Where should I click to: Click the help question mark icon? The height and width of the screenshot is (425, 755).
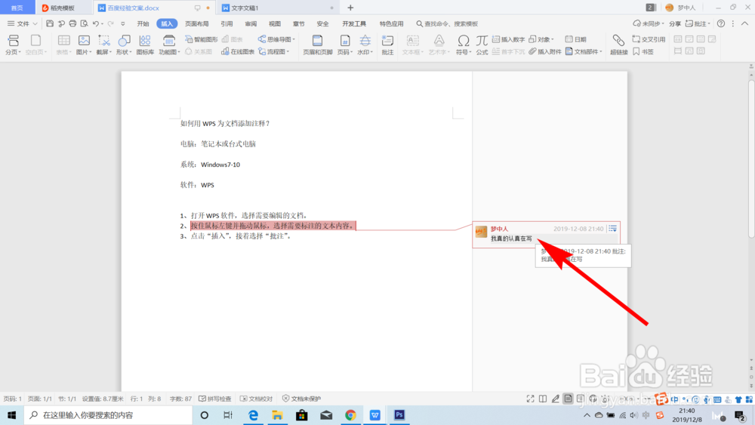(721, 23)
